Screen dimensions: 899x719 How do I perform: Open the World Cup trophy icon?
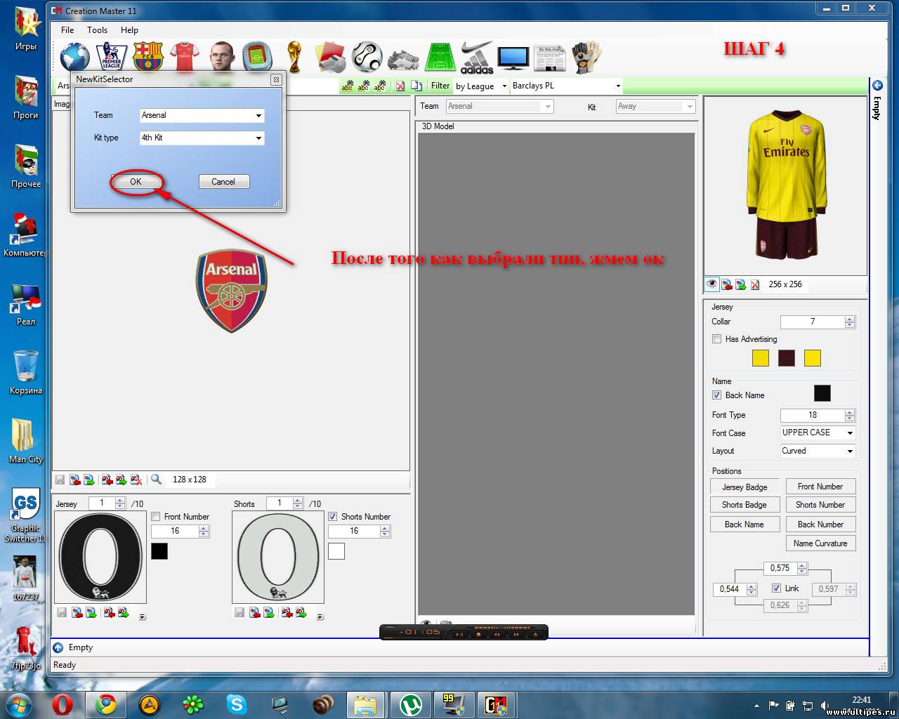coord(294,57)
